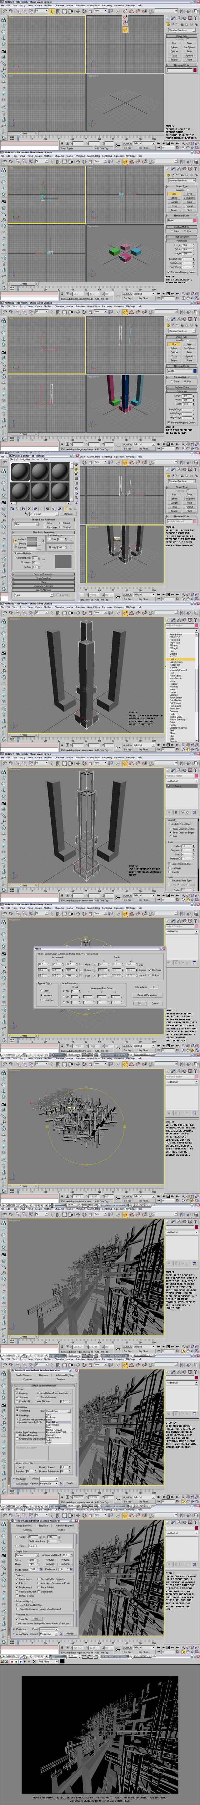The height and width of the screenshot is (1805, 200).
Task: Open Utilities panel tab in the empty-scene window
Action: (196, 18)
